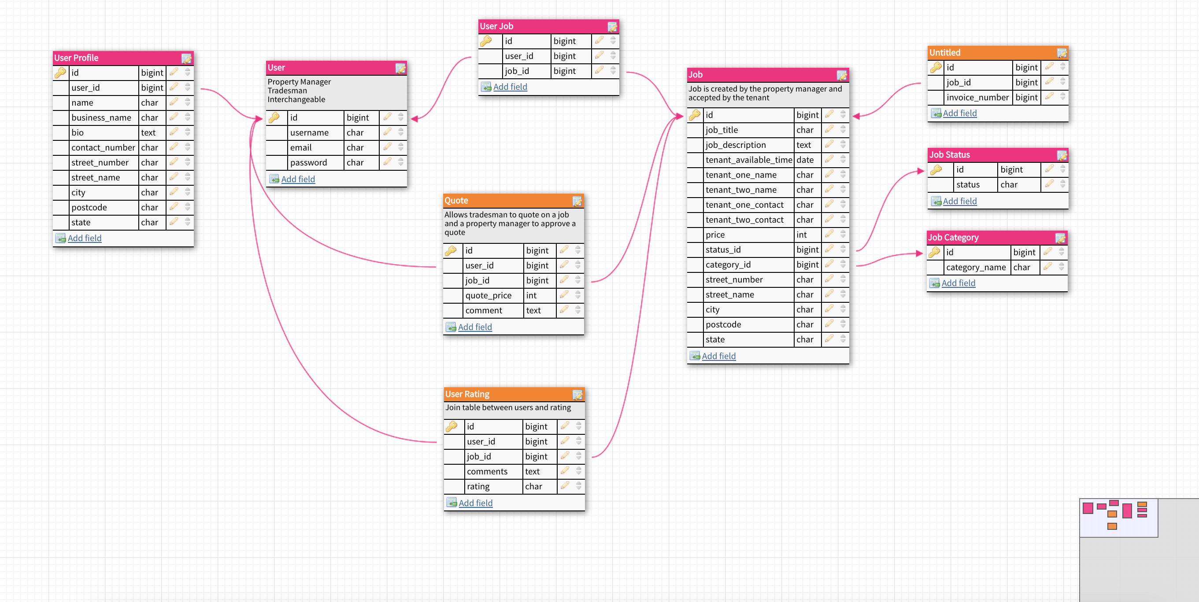Click the bigint type of status_id field
1199x602 pixels.
click(x=807, y=250)
